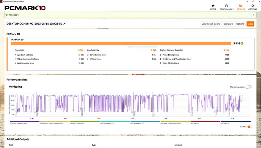Enable the Monitoring details toggle
Viewport: 261px width, 148px height.
(x=249, y=87)
